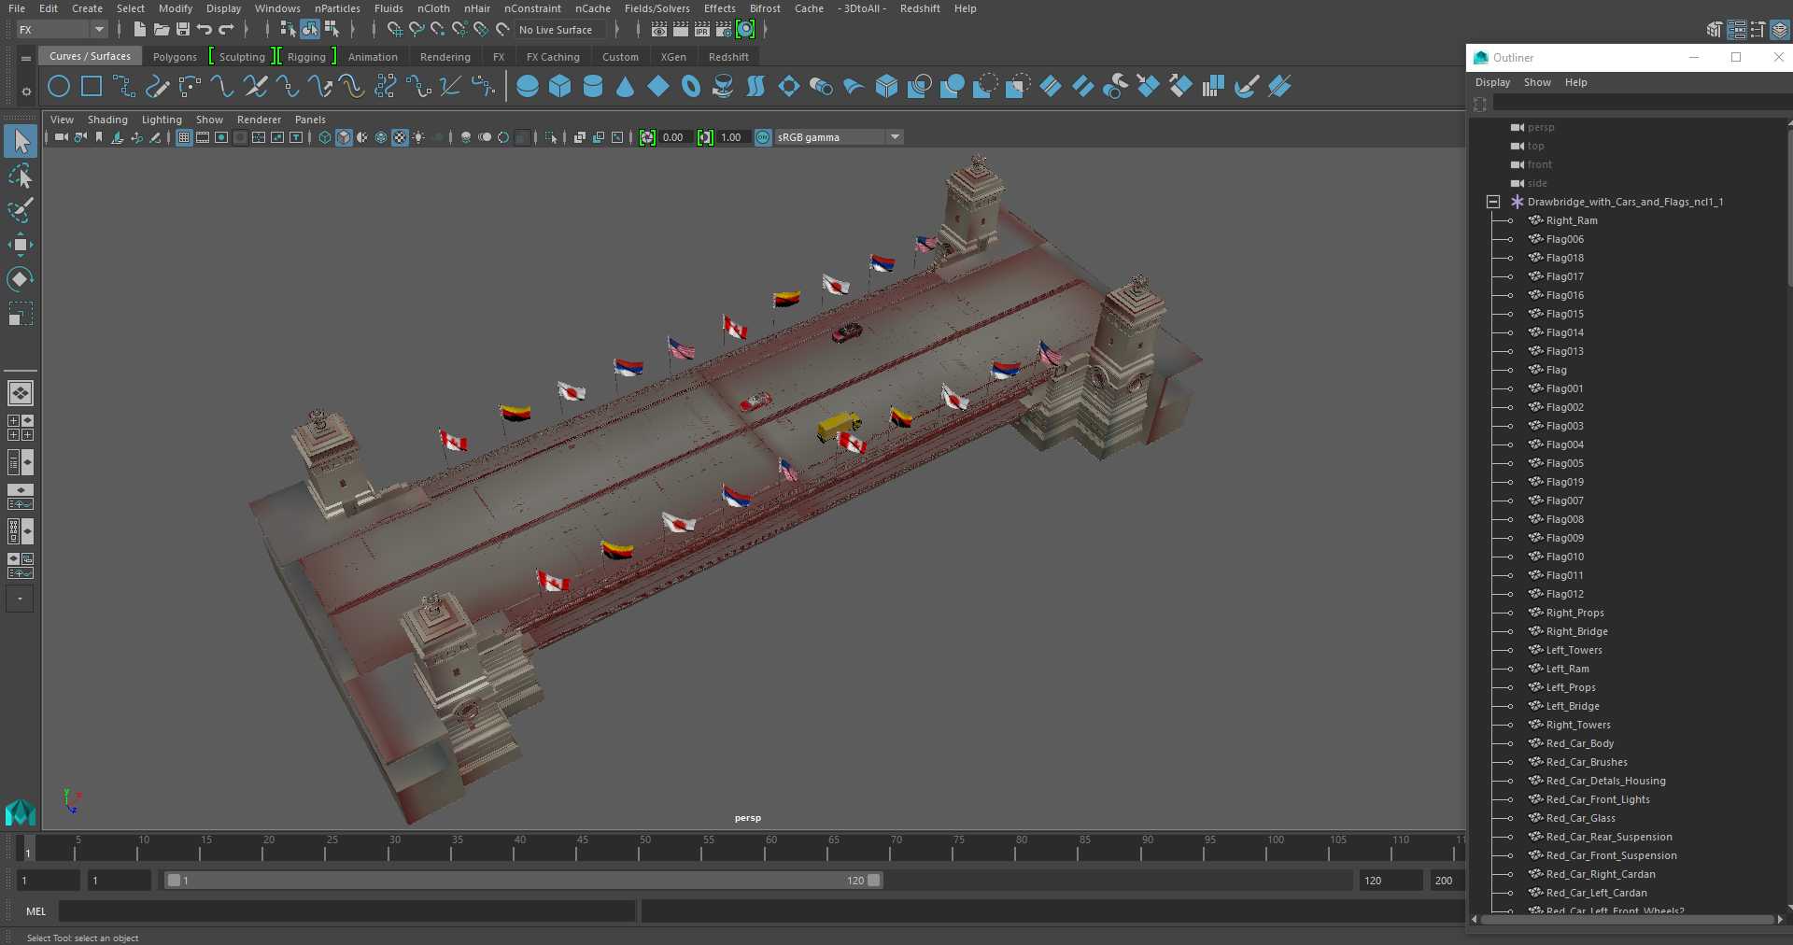Open the Render View clapper icon
The height and width of the screenshot is (945, 1793).
[x=659, y=30]
